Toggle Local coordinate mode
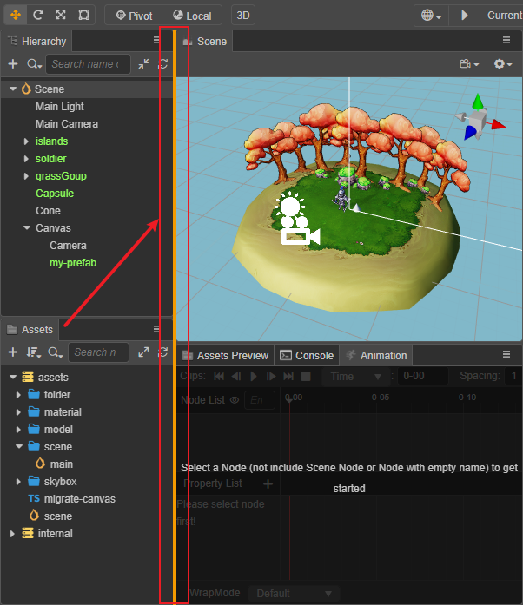 pyautogui.click(x=192, y=16)
